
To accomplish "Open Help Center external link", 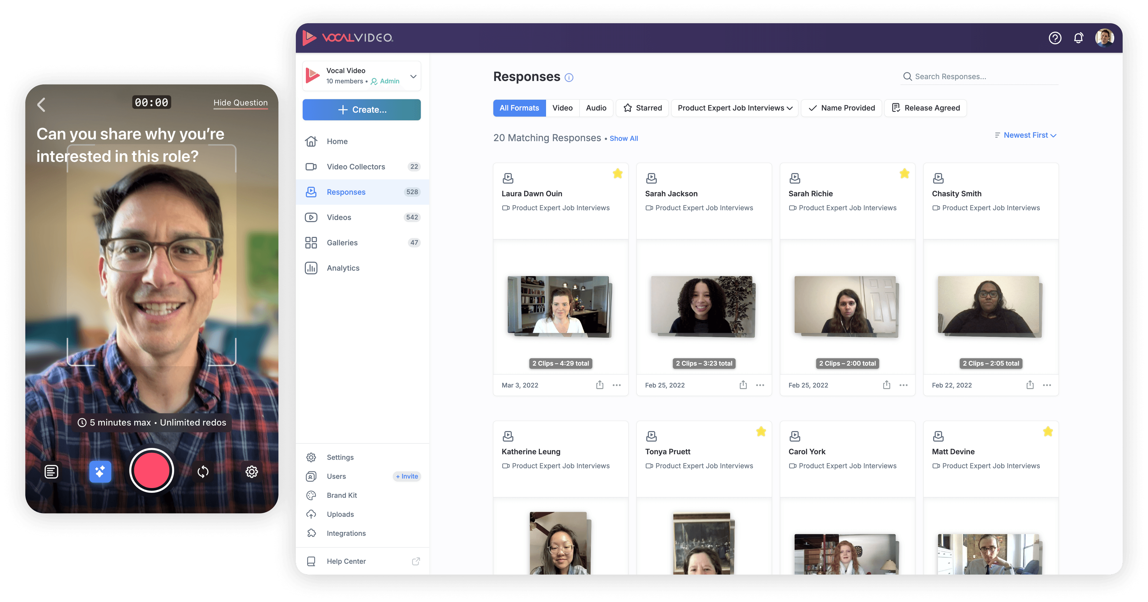I will click(362, 561).
